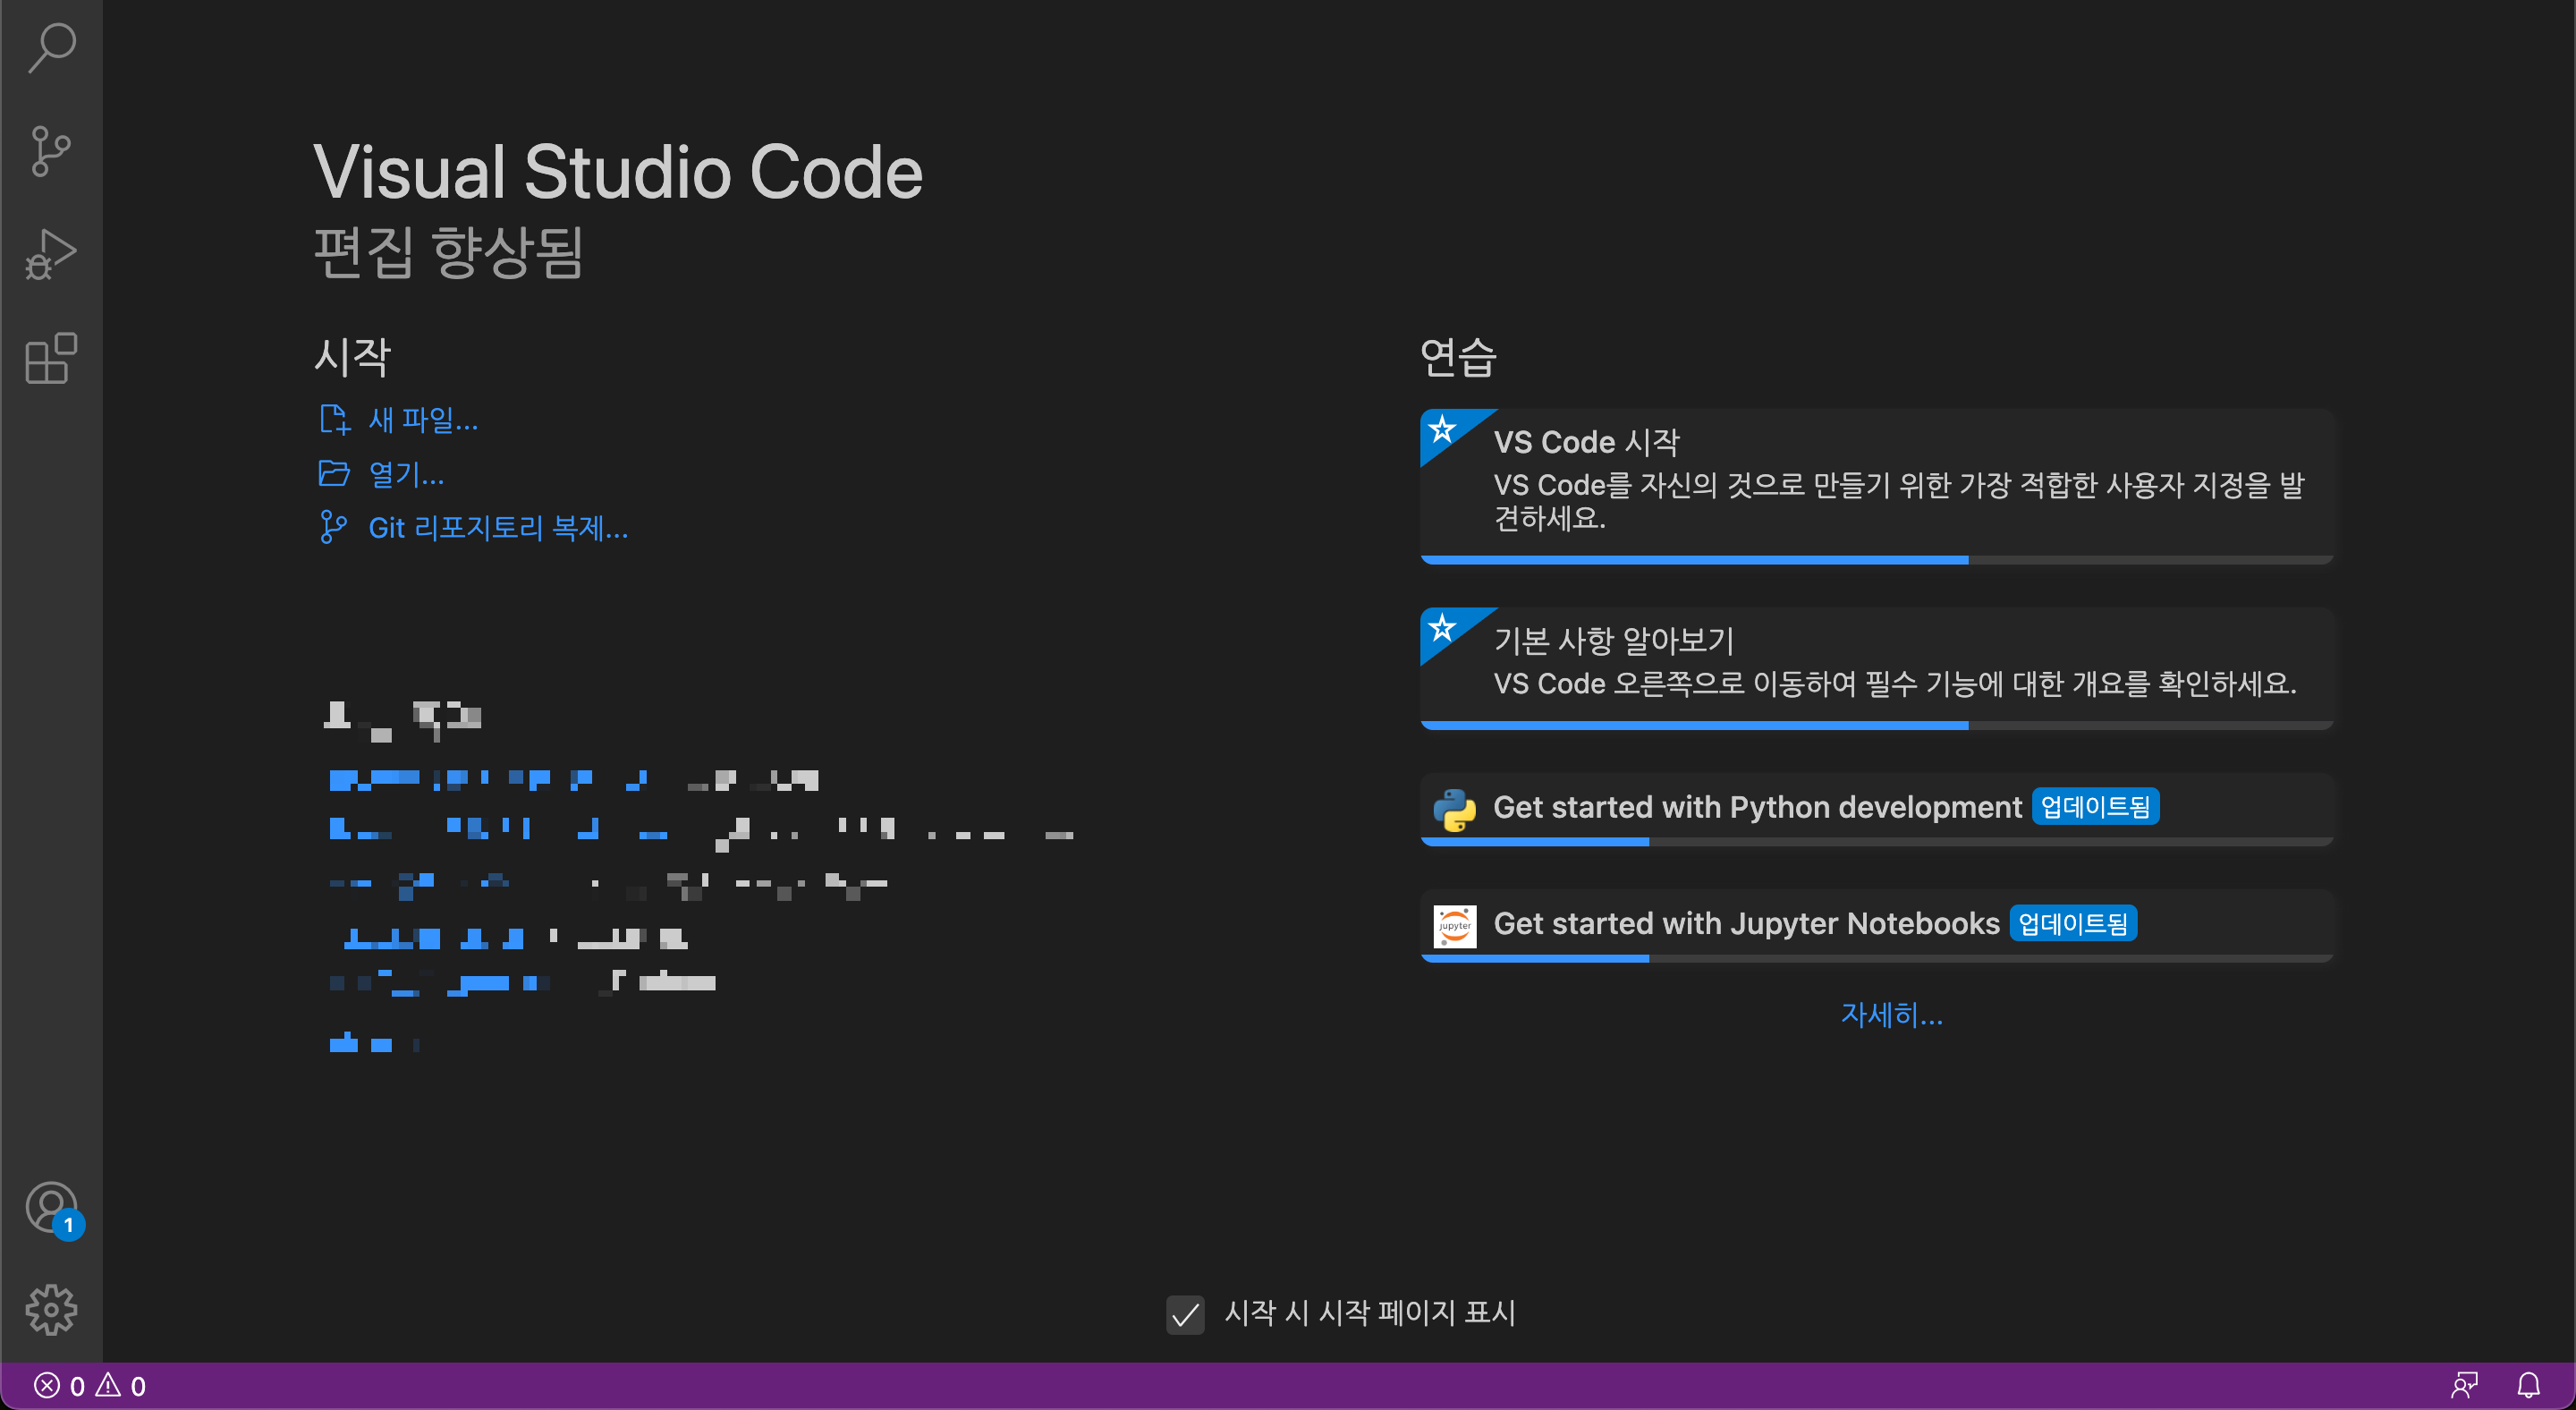This screenshot has height=1410, width=2576.
Task: Click the 자세히... link
Action: [1892, 1015]
